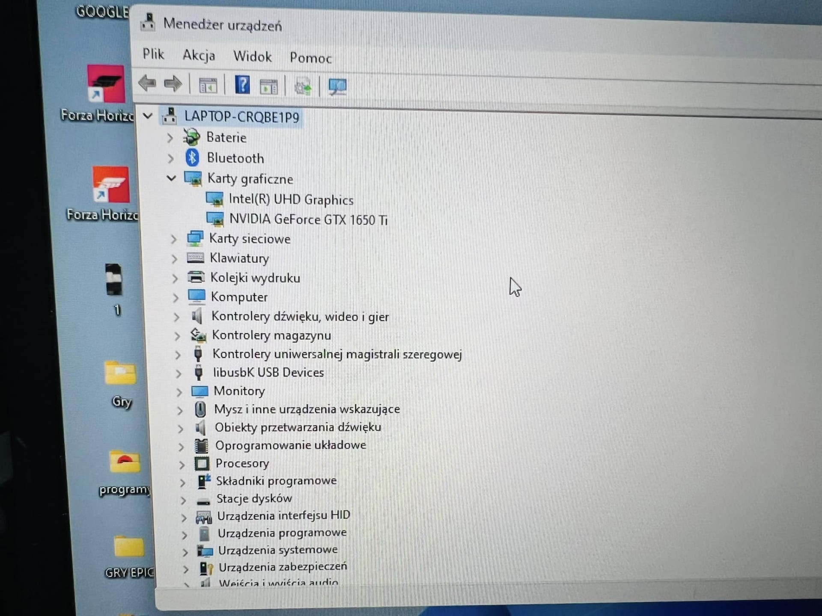Screen dimensions: 822x616
Task: Expand the Karty sieciowe category
Action: coord(173,240)
